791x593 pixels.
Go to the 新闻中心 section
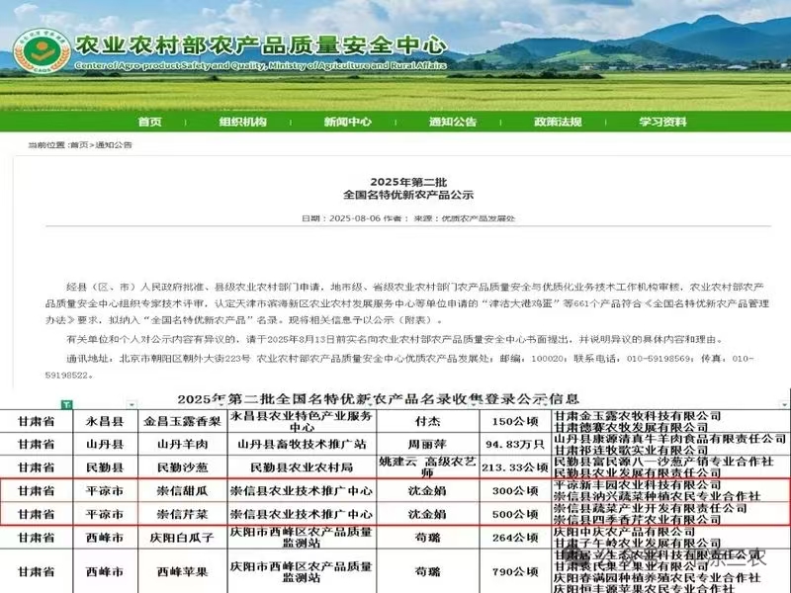(x=348, y=122)
